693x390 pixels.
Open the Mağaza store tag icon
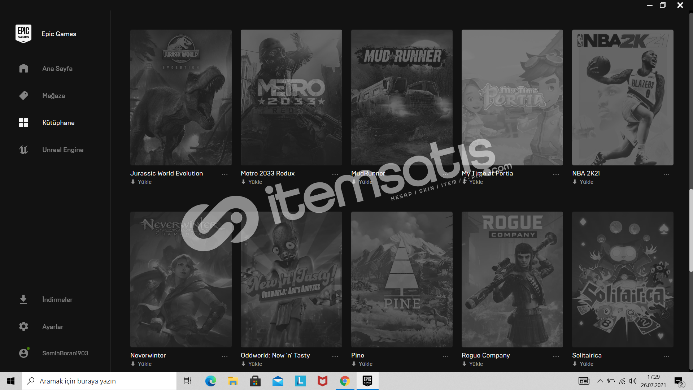(23, 95)
